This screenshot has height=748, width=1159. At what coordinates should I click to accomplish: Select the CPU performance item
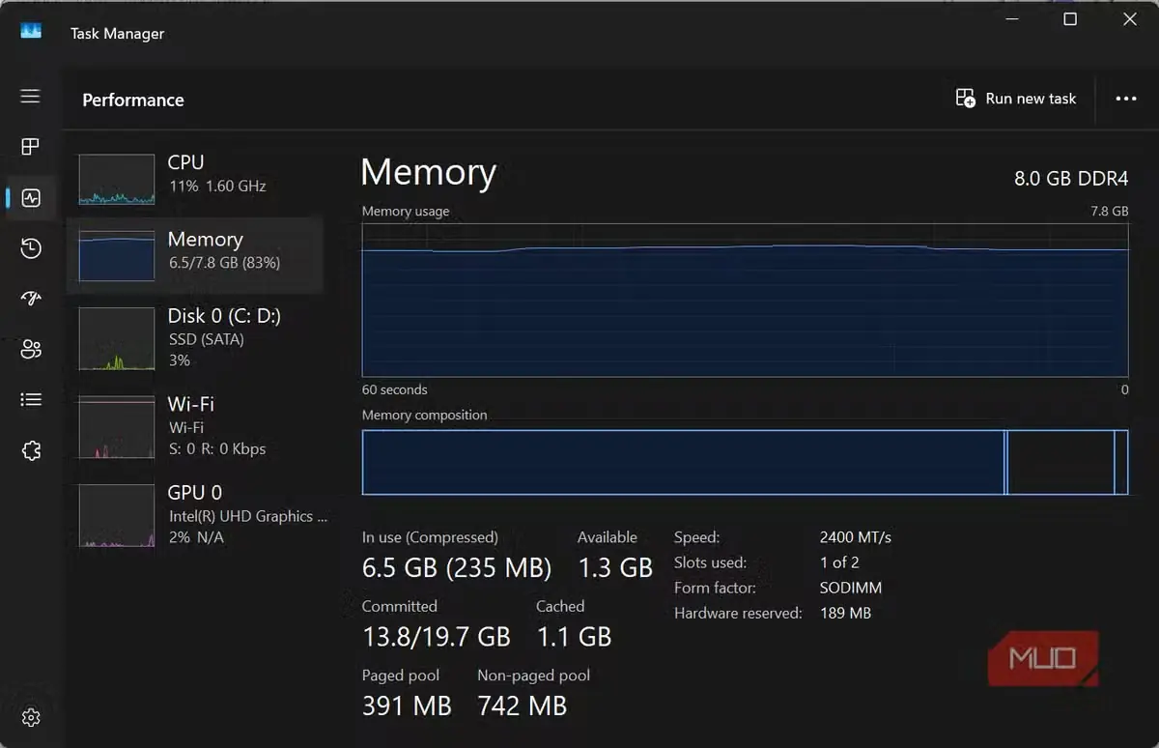pos(194,177)
